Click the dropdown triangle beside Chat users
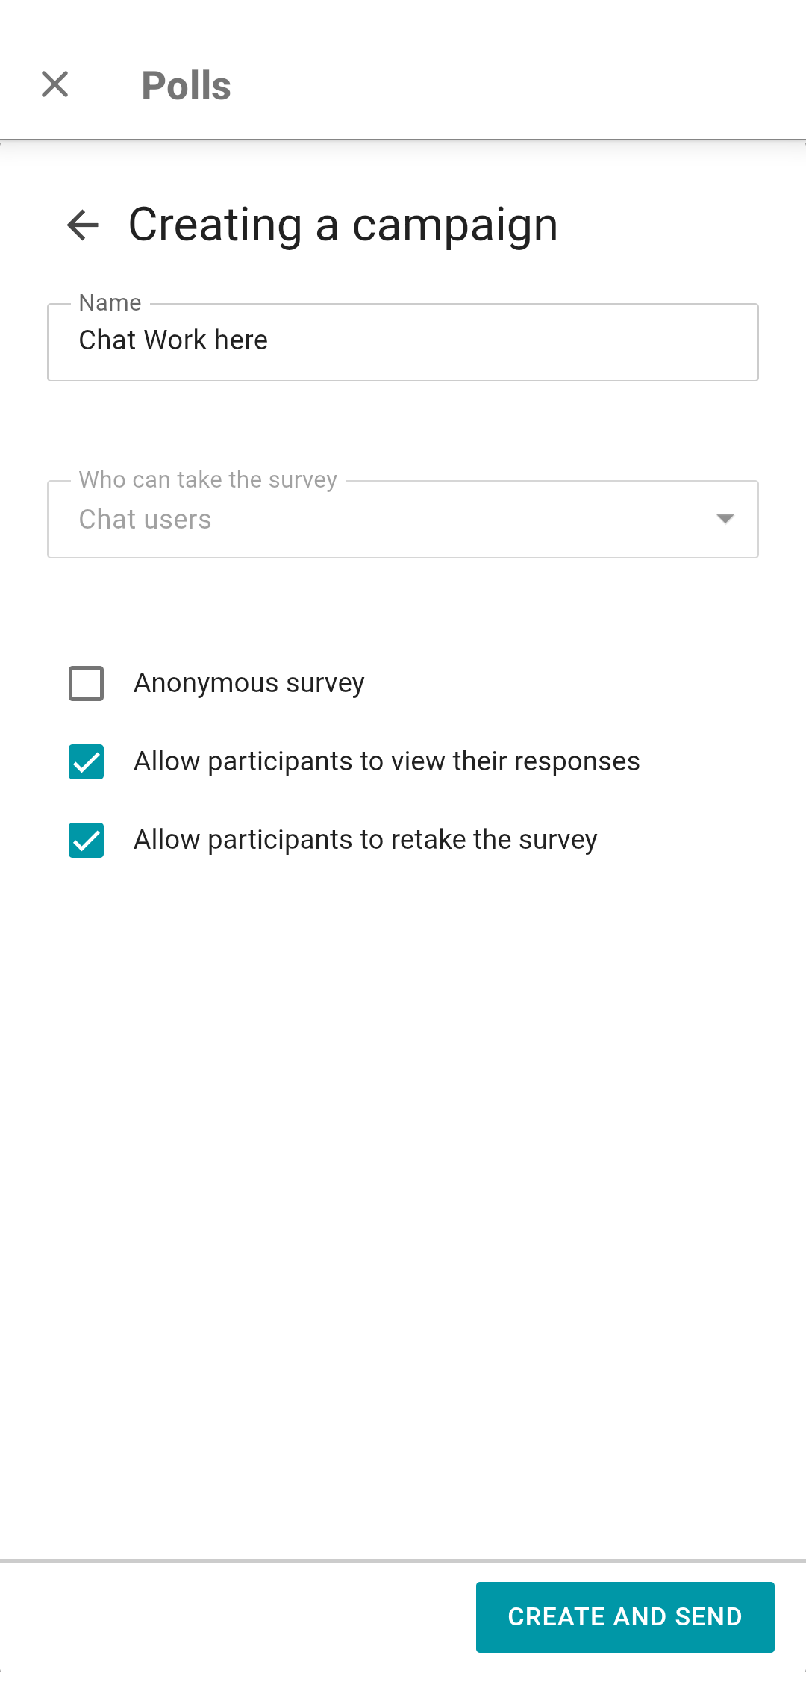 tap(725, 519)
